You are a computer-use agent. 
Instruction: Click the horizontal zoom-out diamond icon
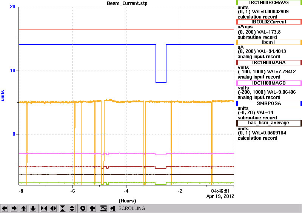click(x=53, y=208)
